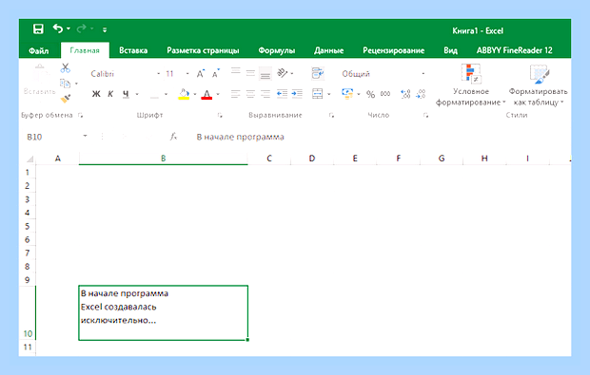Screen dimensions: 590x375
Task: Open the Рецензирование tab
Action: point(394,50)
